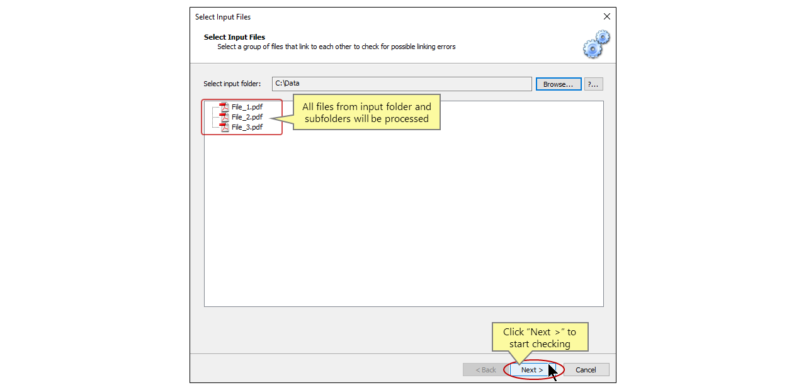Click the disabled < Back button
The image size is (806, 390).
click(x=485, y=370)
